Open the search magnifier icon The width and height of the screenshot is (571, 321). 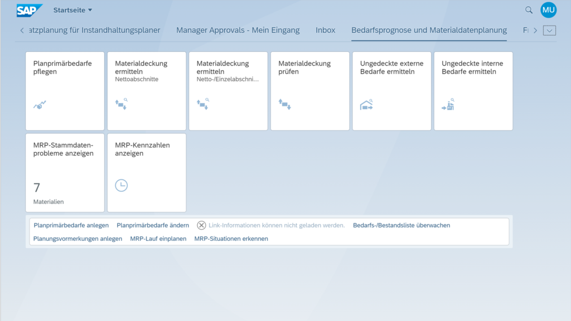(528, 9)
